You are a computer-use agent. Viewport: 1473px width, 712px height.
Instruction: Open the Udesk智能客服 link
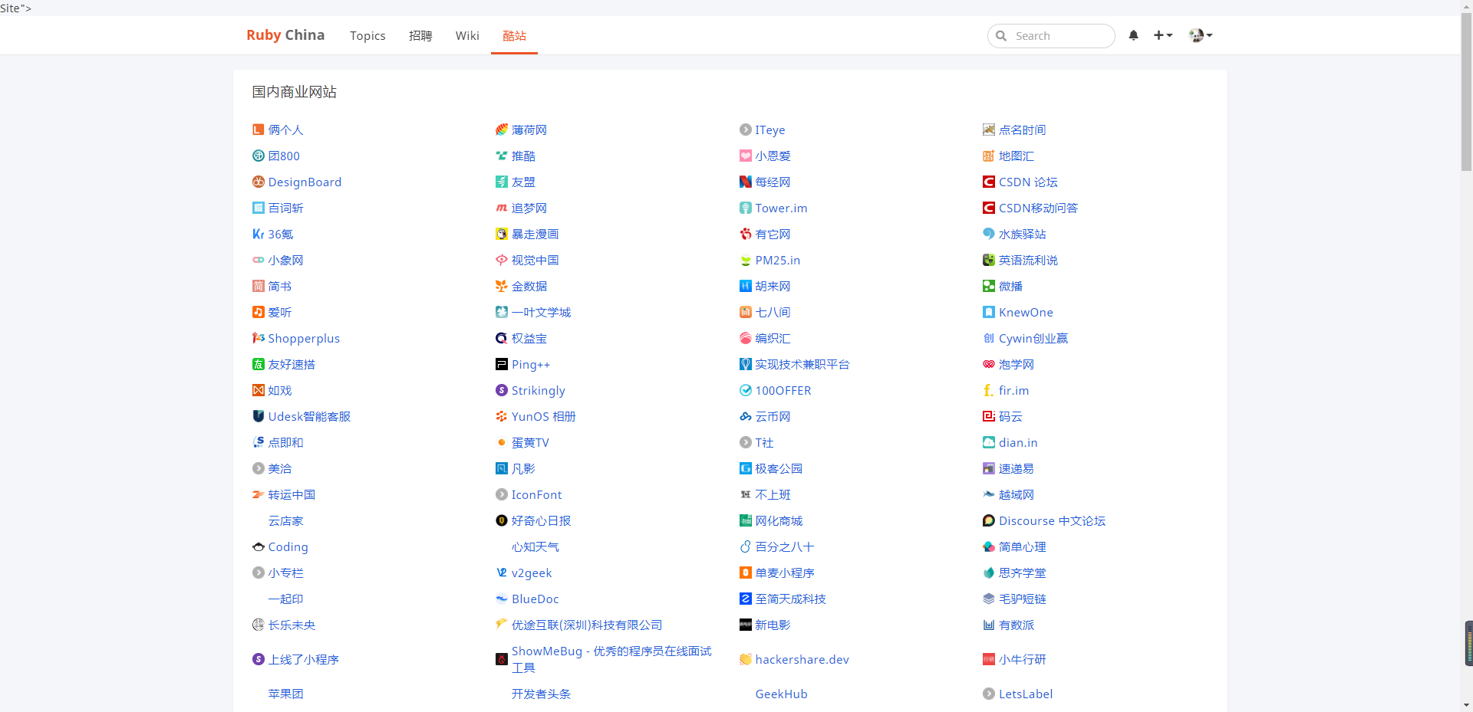click(309, 416)
